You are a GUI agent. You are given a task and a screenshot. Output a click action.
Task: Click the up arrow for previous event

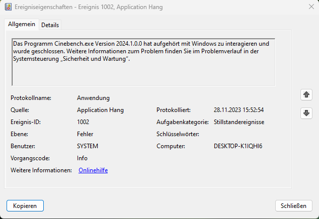pyautogui.click(x=306, y=94)
